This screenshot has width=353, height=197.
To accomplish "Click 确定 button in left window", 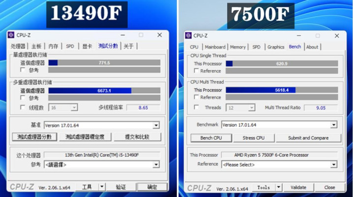I will pyautogui.click(x=152, y=187).
